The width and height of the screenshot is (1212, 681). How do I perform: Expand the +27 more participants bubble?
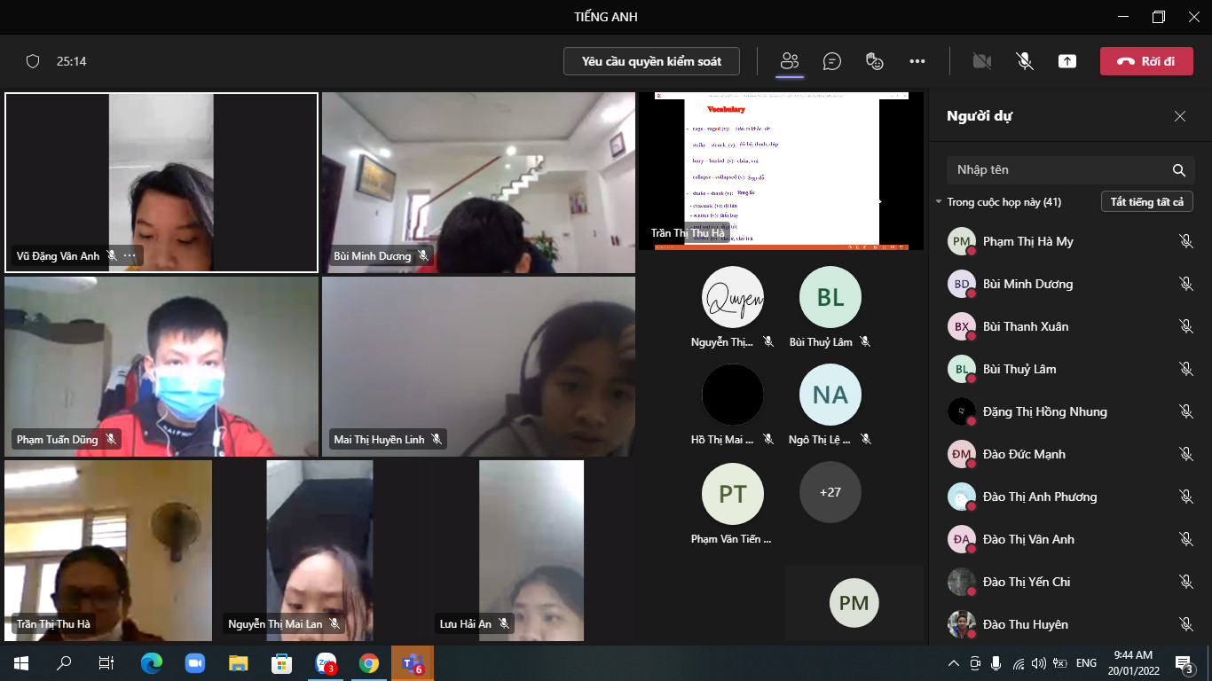830,492
